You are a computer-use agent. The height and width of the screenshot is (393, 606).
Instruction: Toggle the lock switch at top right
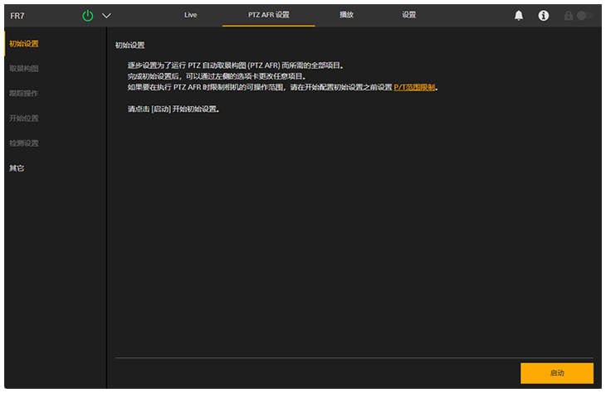(586, 15)
